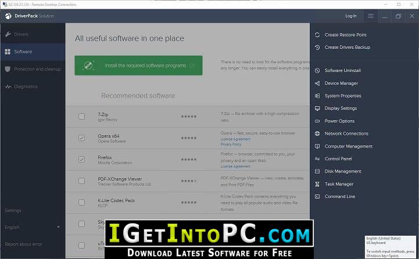The image size is (419, 259).
Task: Click the Task Manager icon
Action: click(x=317, y=184)
